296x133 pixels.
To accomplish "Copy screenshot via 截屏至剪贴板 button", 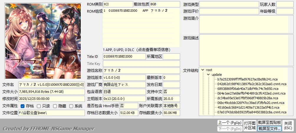I will [x=269, y=123].
